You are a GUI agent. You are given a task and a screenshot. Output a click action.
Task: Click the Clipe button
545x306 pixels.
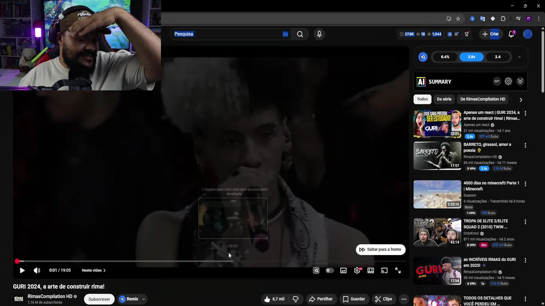383,299
